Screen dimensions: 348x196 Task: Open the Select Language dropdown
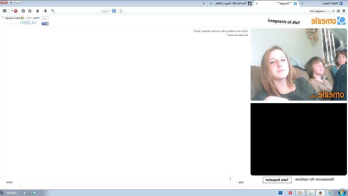coord(13,18)
